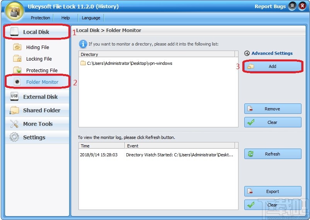Select Hiding File in sidebar

tap(37, 47)
